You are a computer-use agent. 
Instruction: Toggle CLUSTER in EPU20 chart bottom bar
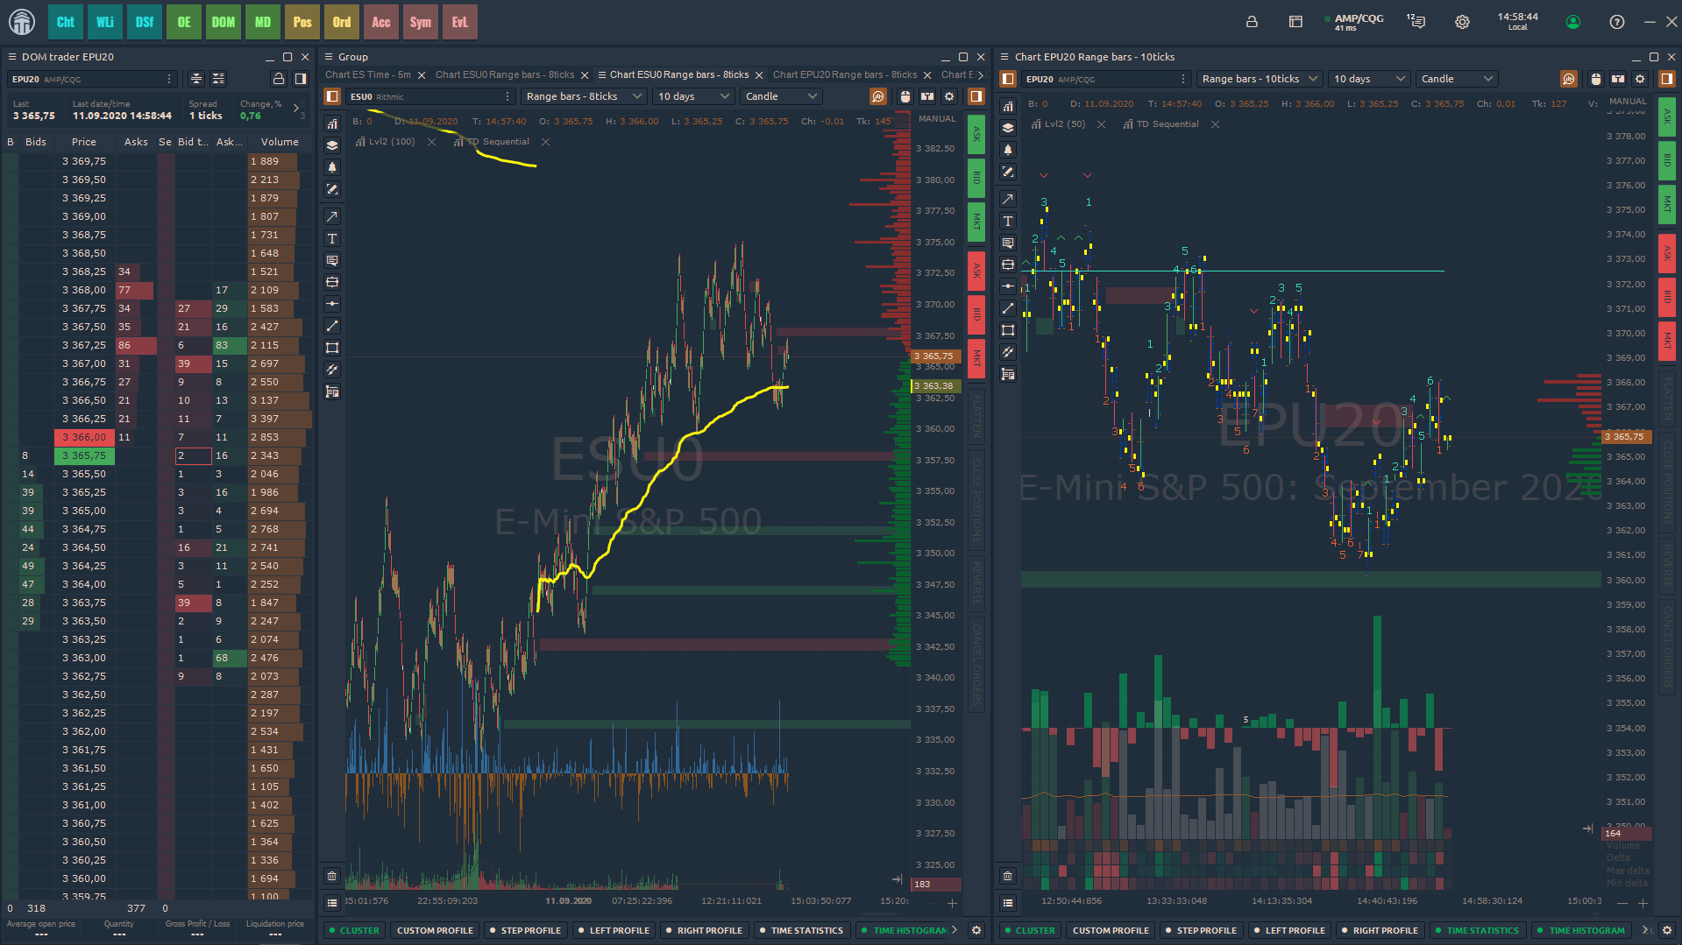(x=1031, y=930)
